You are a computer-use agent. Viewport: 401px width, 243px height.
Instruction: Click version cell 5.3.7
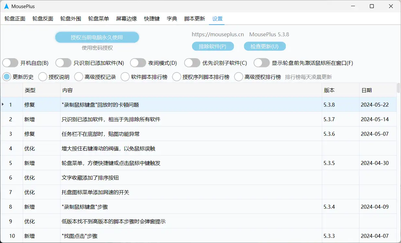(341, 119)
